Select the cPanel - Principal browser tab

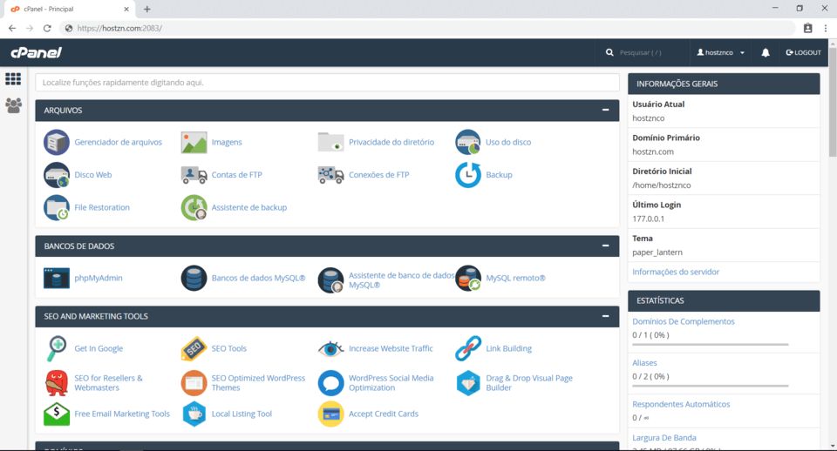coord(70,9)
